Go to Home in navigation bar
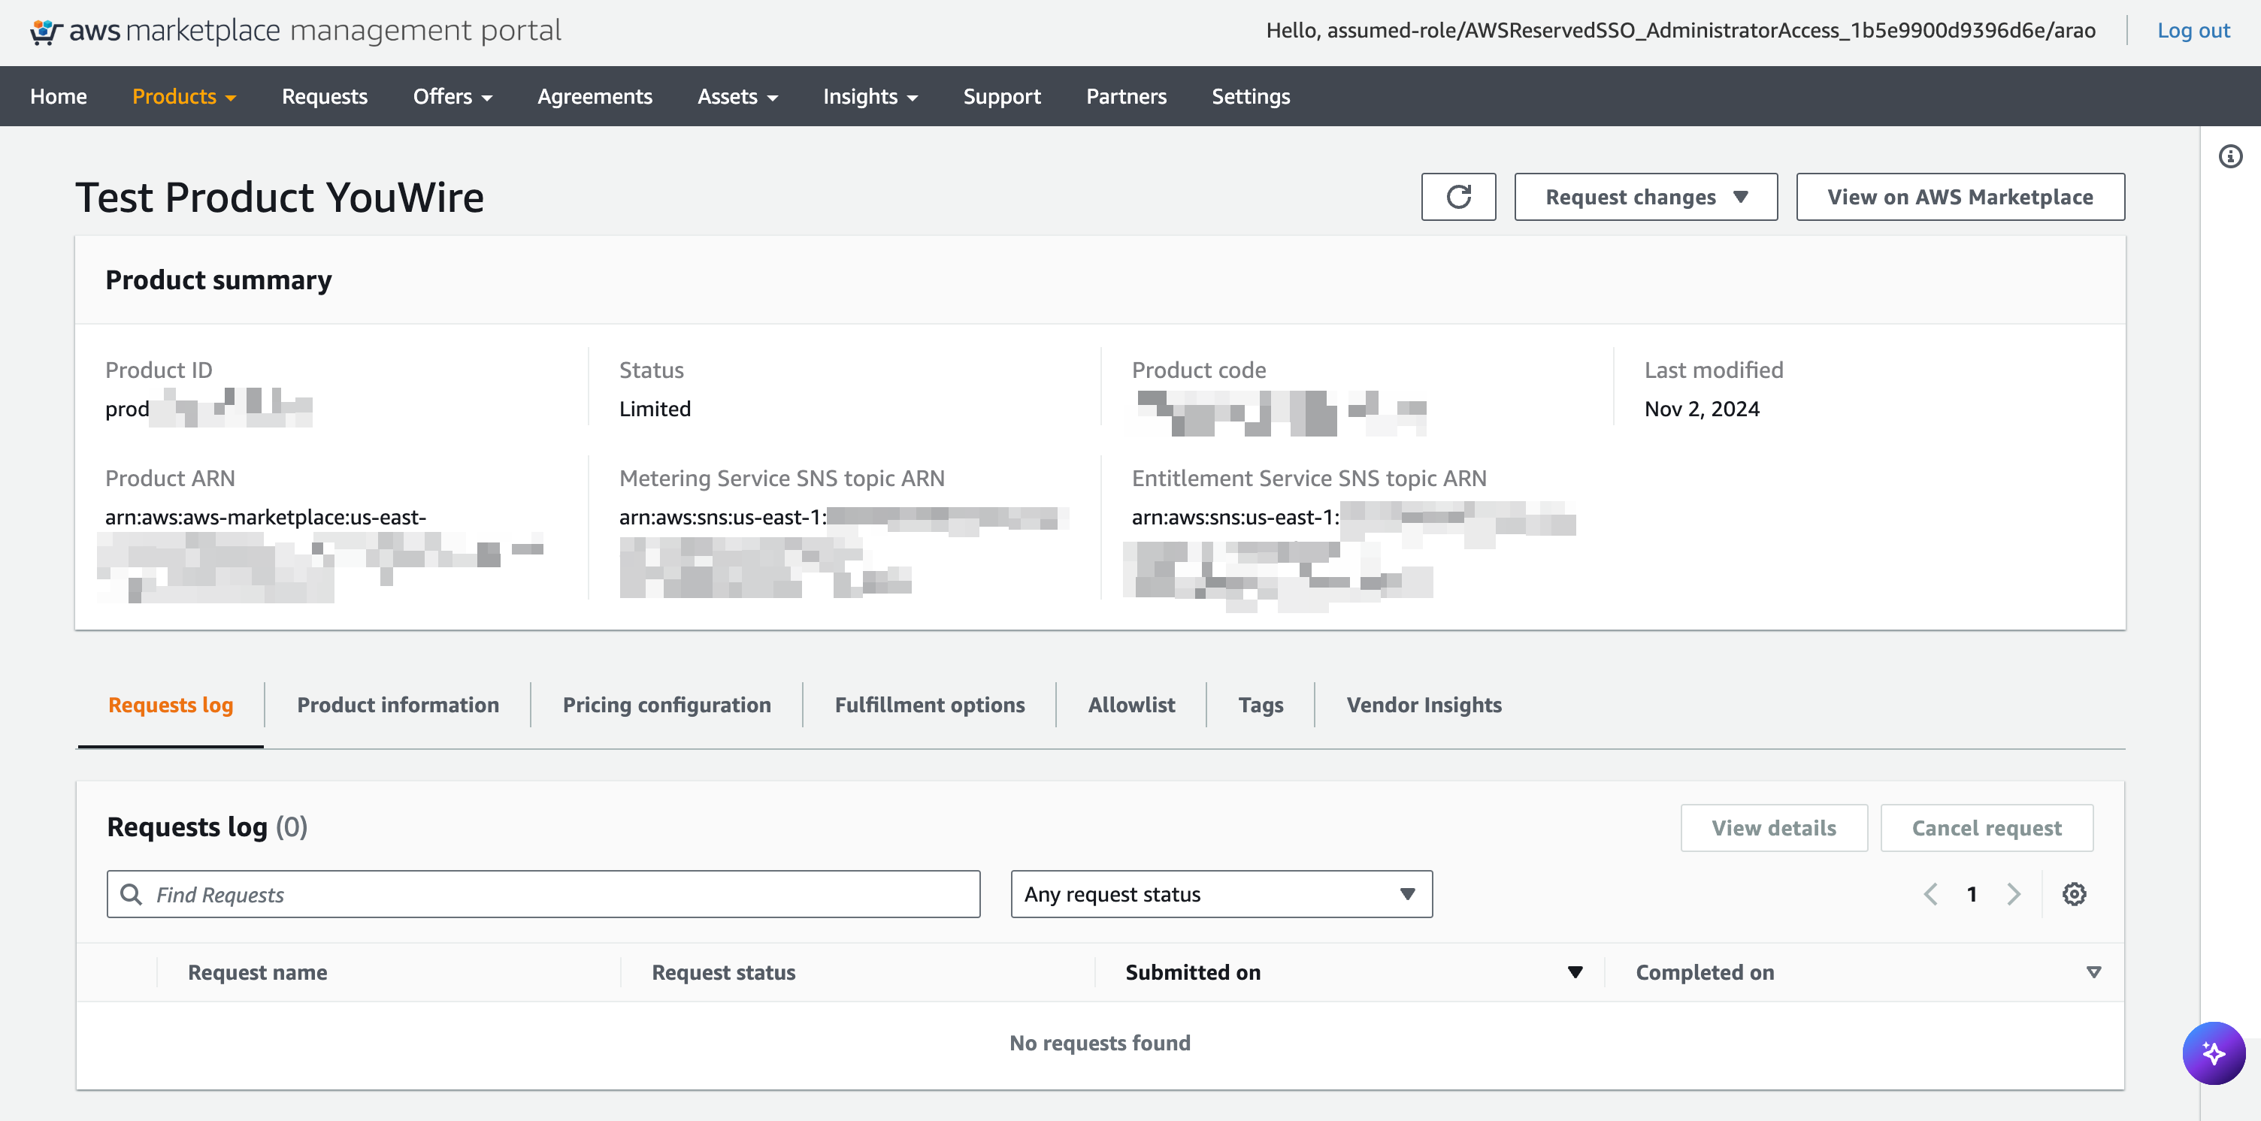2261x1121 pixels. click(x=59, y=96)
